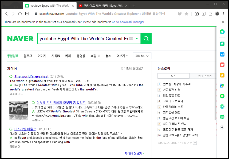
Task: Close the YouTube browser tab
Action: click(x=126, y=6)
